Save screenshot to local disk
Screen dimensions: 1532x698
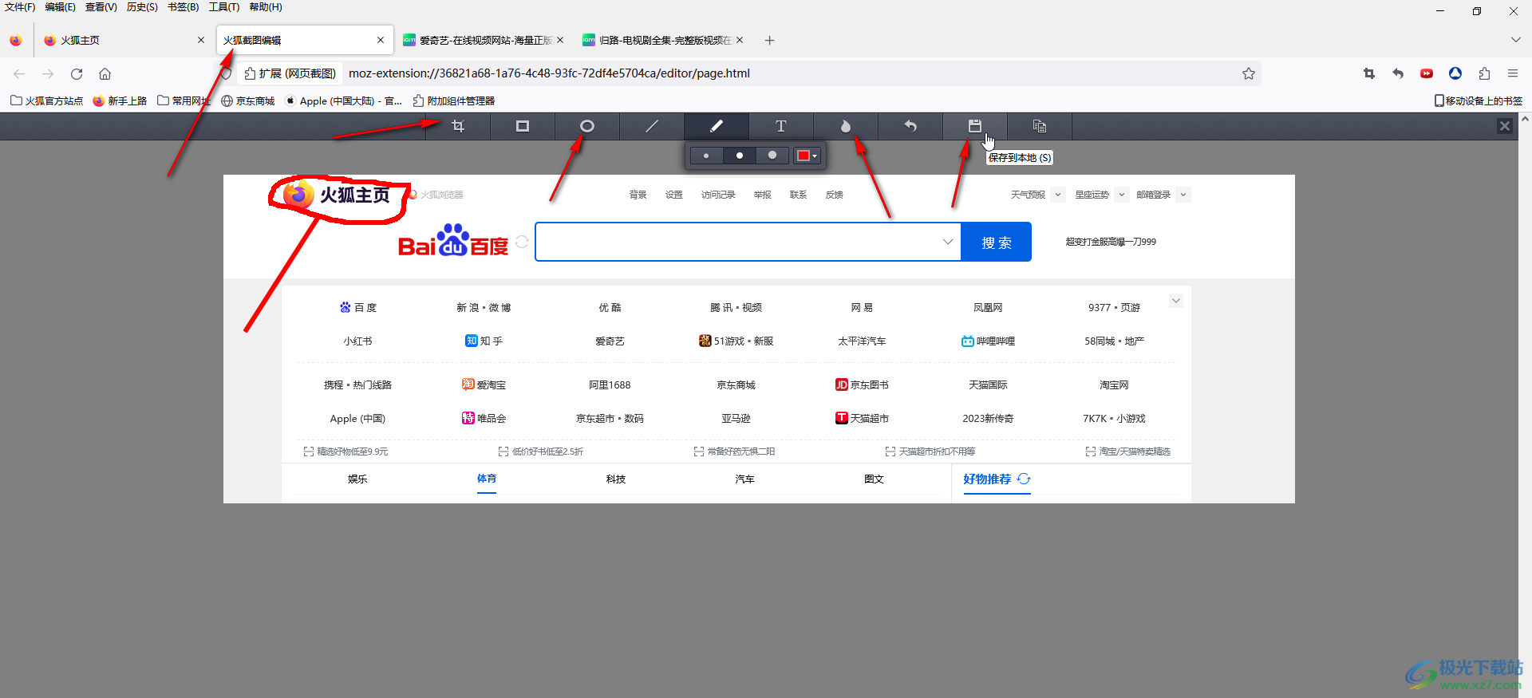[x=975, y=126]
